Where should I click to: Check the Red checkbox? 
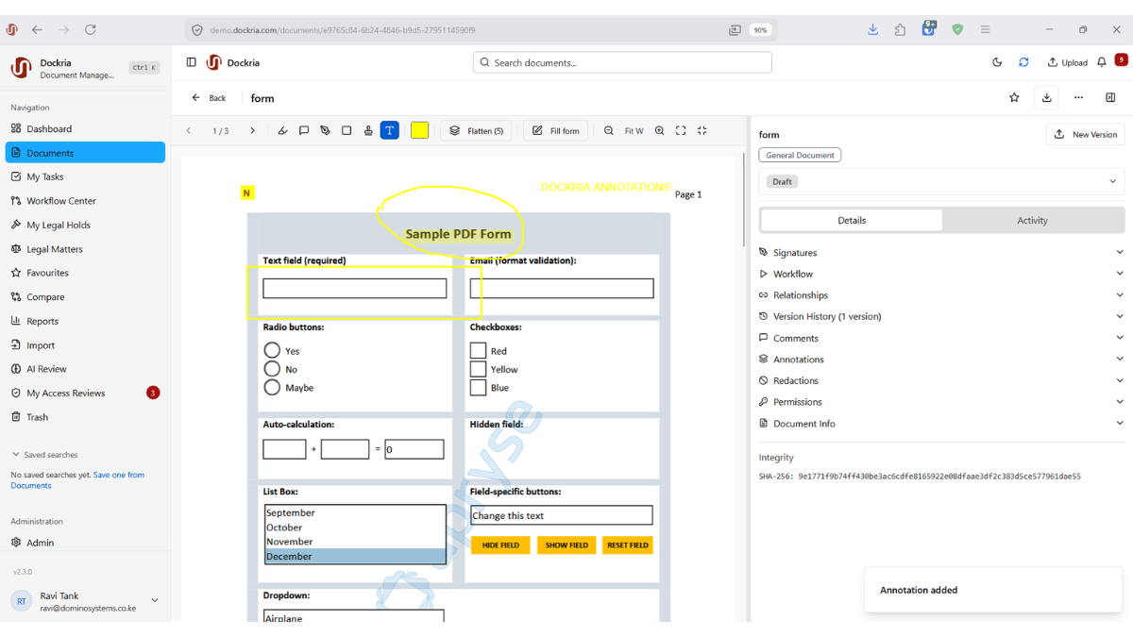pyautogui.click(x=478, y=350)
